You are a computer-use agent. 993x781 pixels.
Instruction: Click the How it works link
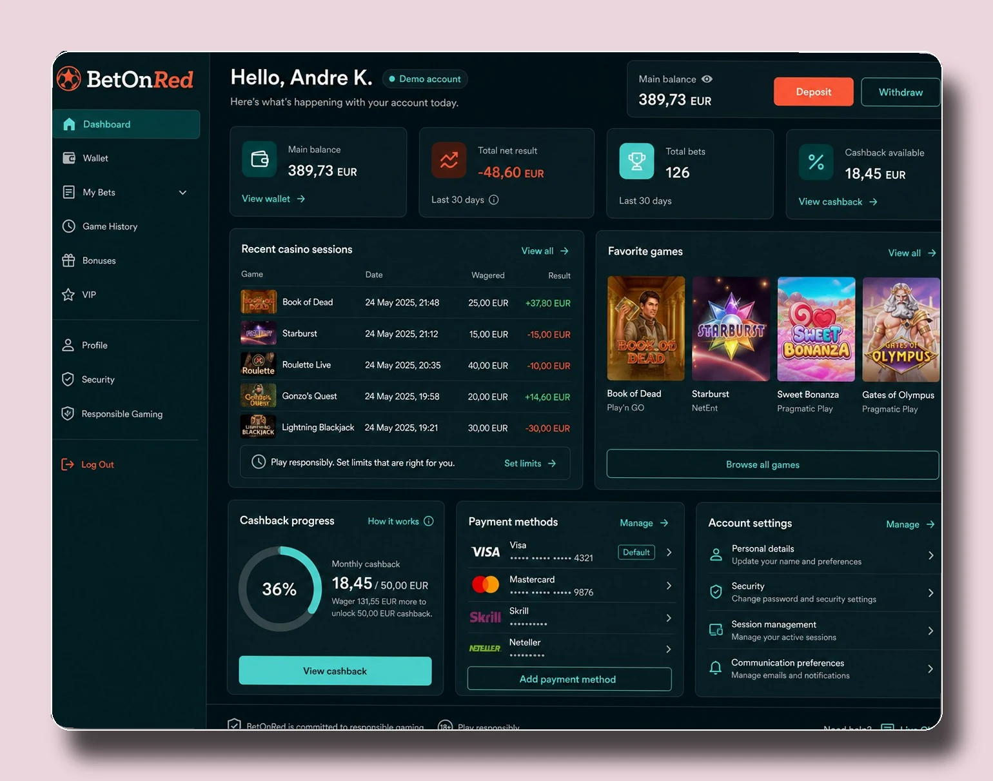393,521
